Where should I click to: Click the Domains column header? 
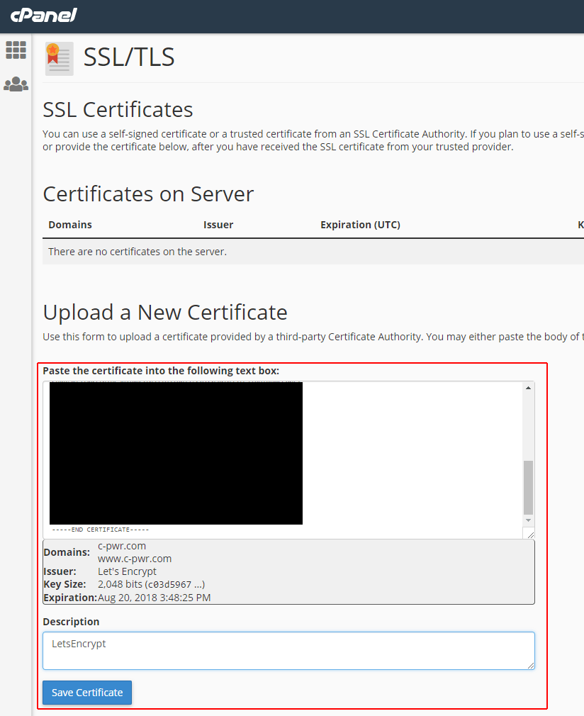tap(70, 225)
